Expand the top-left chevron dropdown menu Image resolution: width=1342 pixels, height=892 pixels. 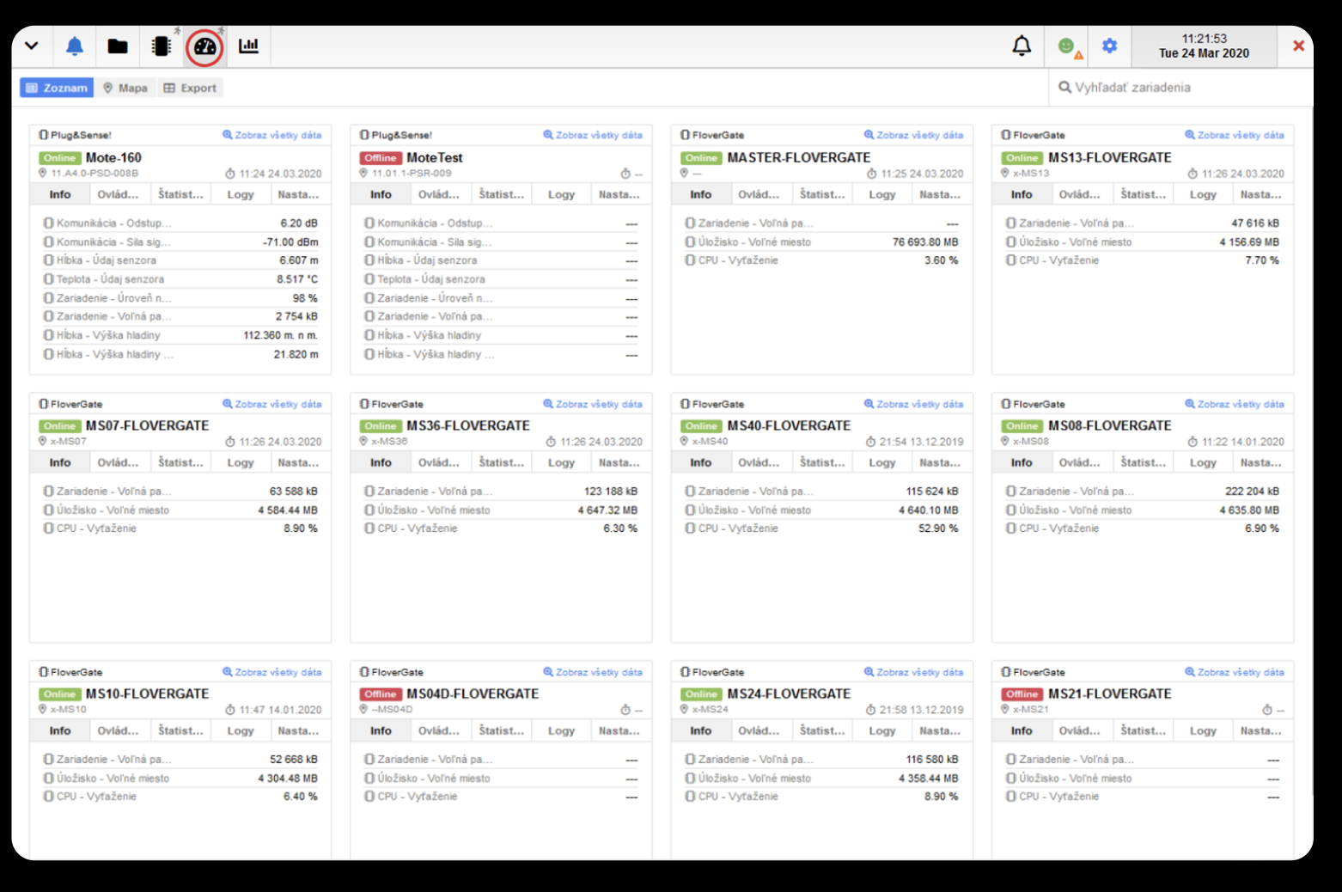point(32,46)
